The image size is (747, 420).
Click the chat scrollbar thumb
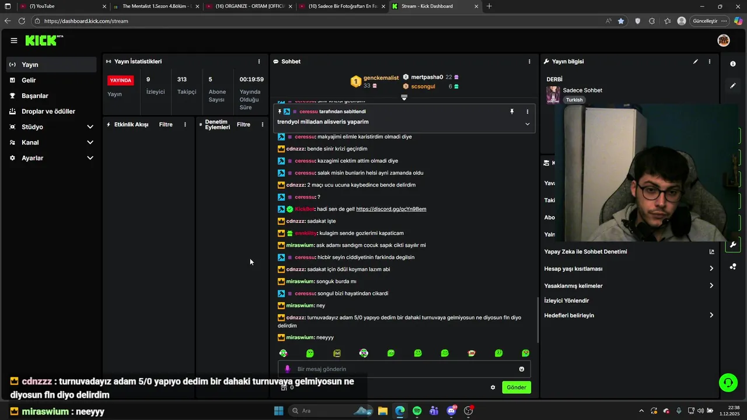pyautogui.click(x=537, y=320)
